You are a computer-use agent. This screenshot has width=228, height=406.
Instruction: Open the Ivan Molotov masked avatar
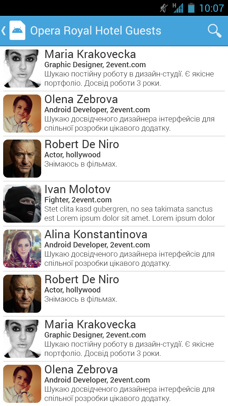pos(22,204)
